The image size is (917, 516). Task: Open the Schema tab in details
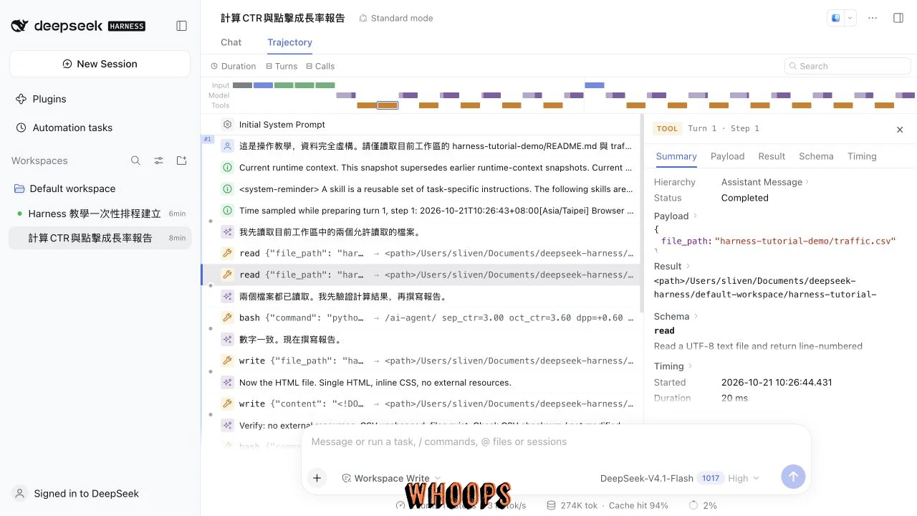tap(816, 156)
